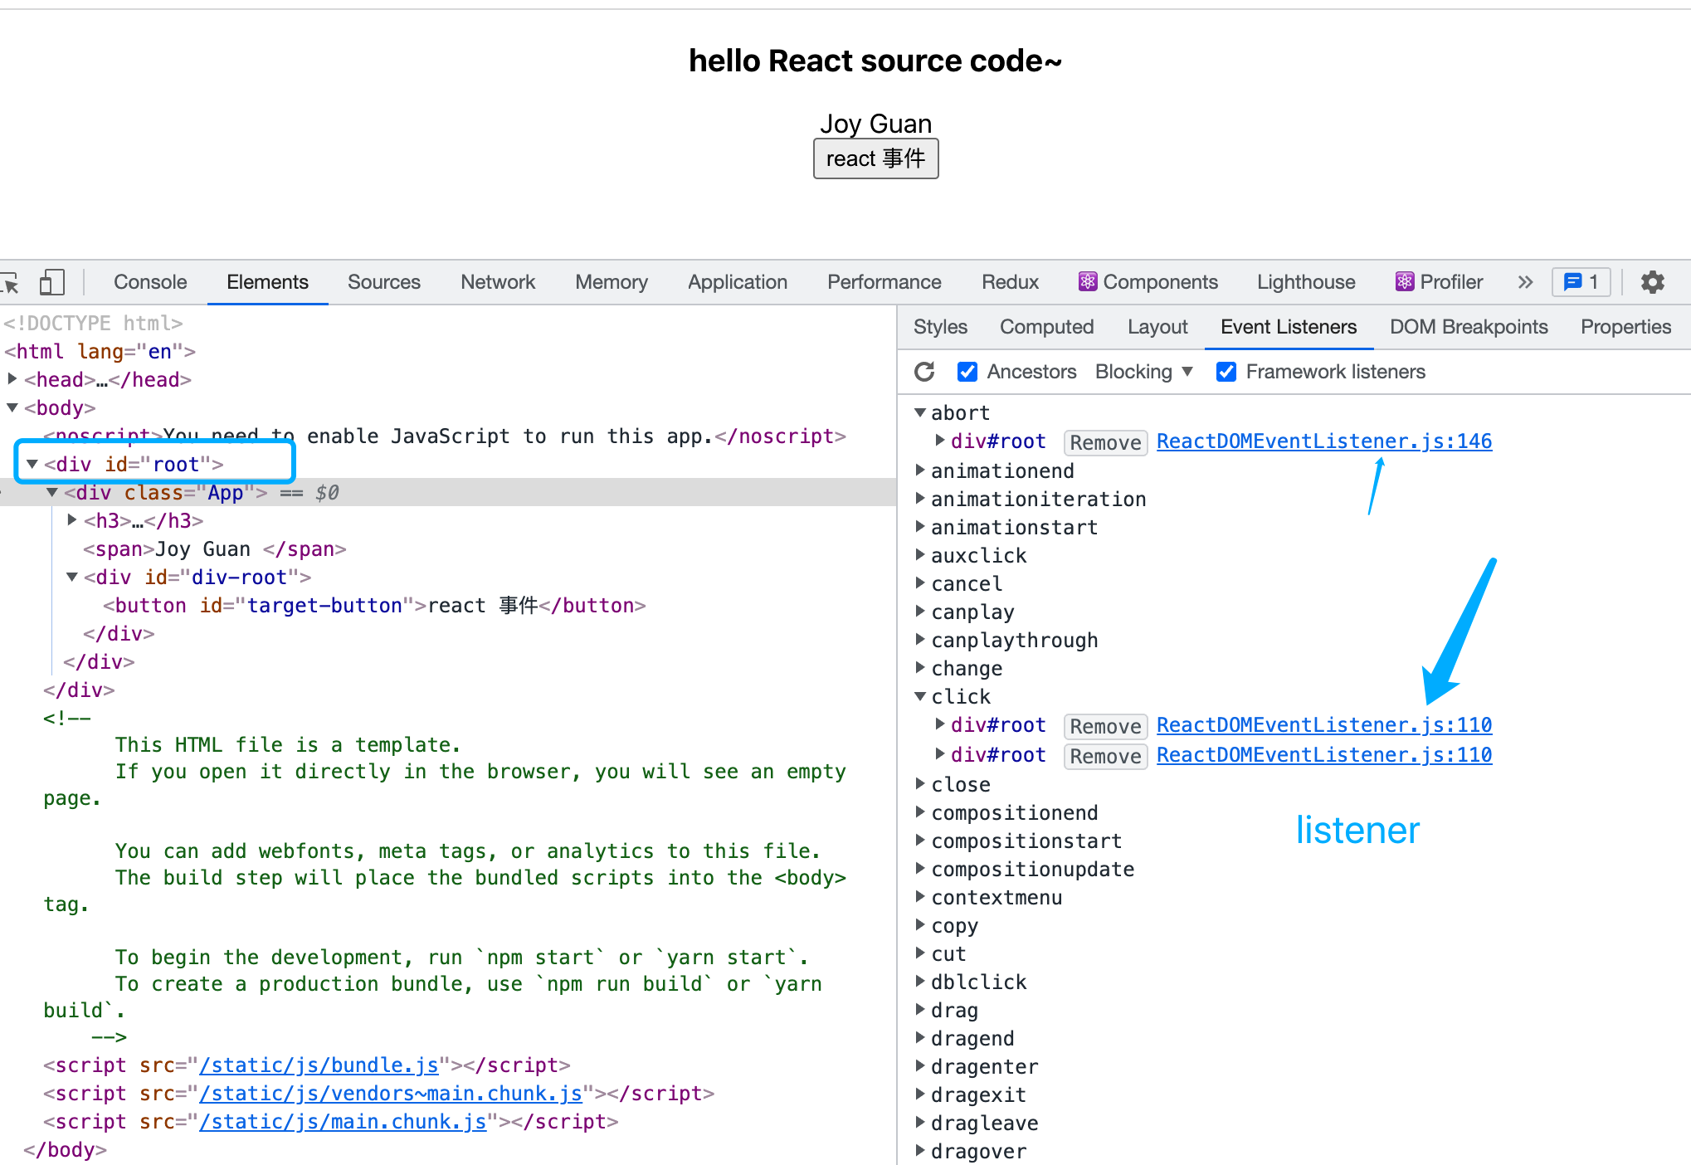Expand the close event group
The height and width of the screenshot is (1165, 1691).
[920, 784]
